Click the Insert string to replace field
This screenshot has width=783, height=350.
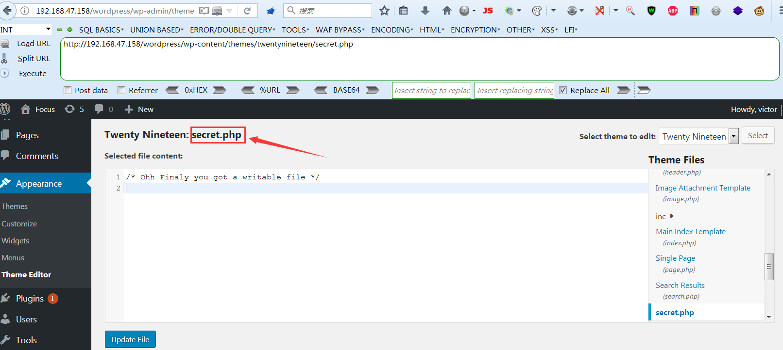pos(431,90)
